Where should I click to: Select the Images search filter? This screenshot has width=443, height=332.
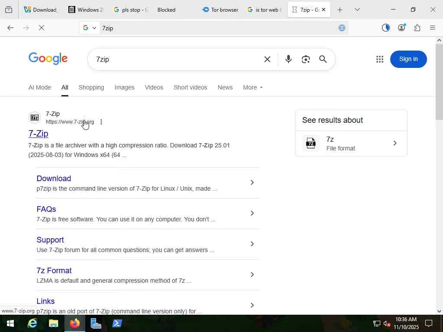(x=124, y=87)
